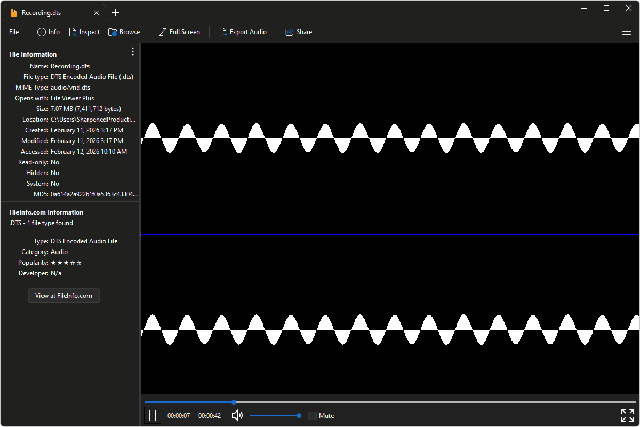Screen dimensions: 640x427
Task: Pause the audio playback
Action: click(x=153, y=415)
